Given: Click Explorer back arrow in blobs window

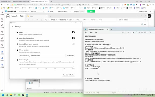Looking at the screenshot, I should 28,20.
